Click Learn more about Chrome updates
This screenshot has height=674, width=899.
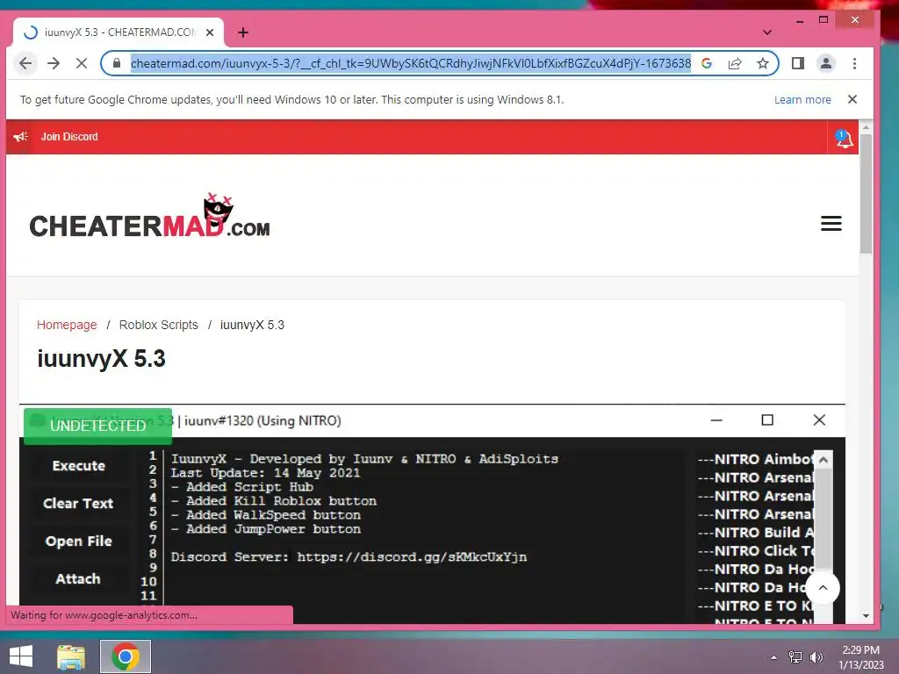(802, 100)
